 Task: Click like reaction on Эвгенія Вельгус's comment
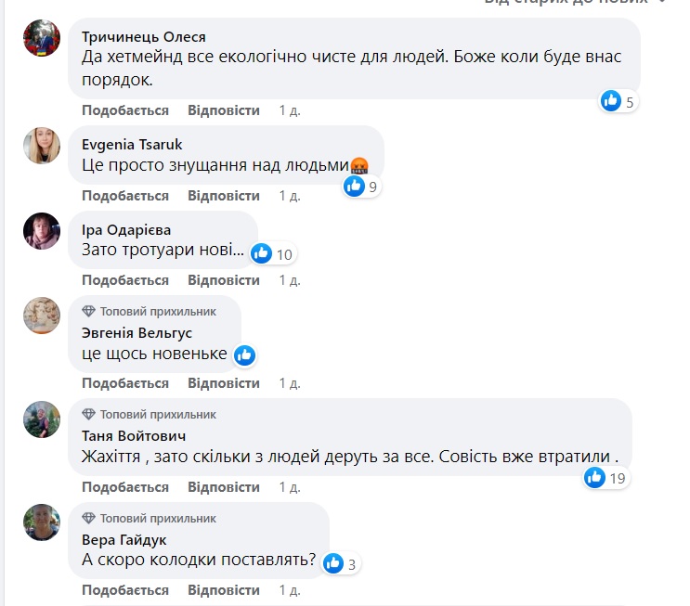coord(245,355)
